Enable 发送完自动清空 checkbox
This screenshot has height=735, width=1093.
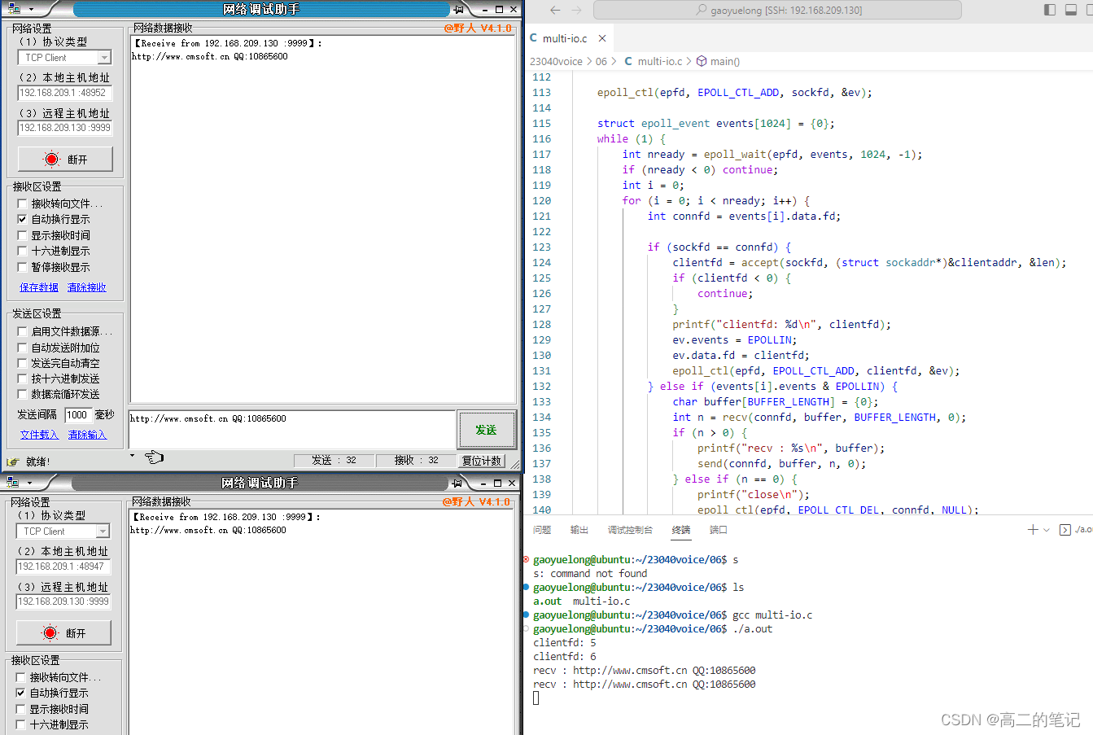tap(23, 363)
